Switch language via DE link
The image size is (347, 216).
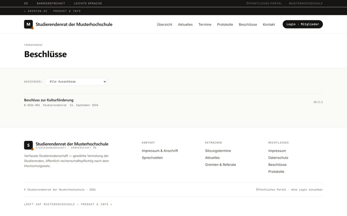(x=26, y=3)
